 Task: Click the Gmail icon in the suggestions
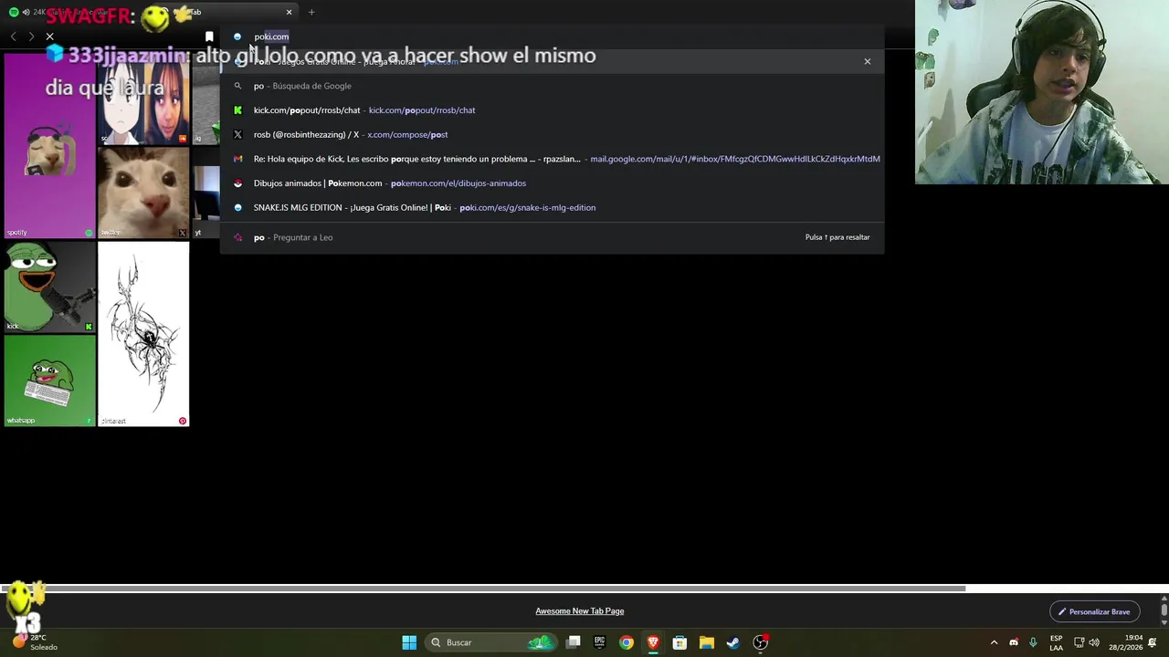click(237, 159)
